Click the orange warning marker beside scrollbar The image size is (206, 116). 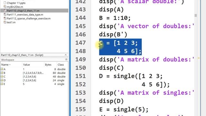tap(199, 58)
